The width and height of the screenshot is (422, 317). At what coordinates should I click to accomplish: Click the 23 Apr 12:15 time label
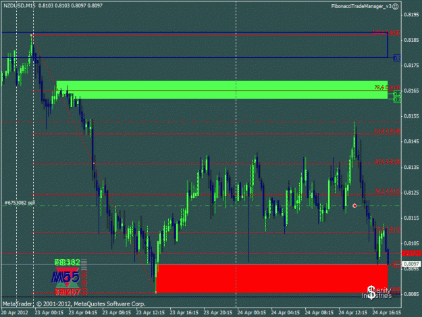[x=151, y=312]
